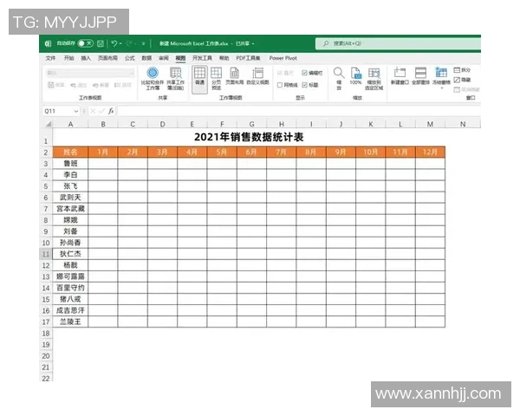This screenshot has height=416, width=520.
Task: Click the 姓名 header cell
Action: click(70, 153)
